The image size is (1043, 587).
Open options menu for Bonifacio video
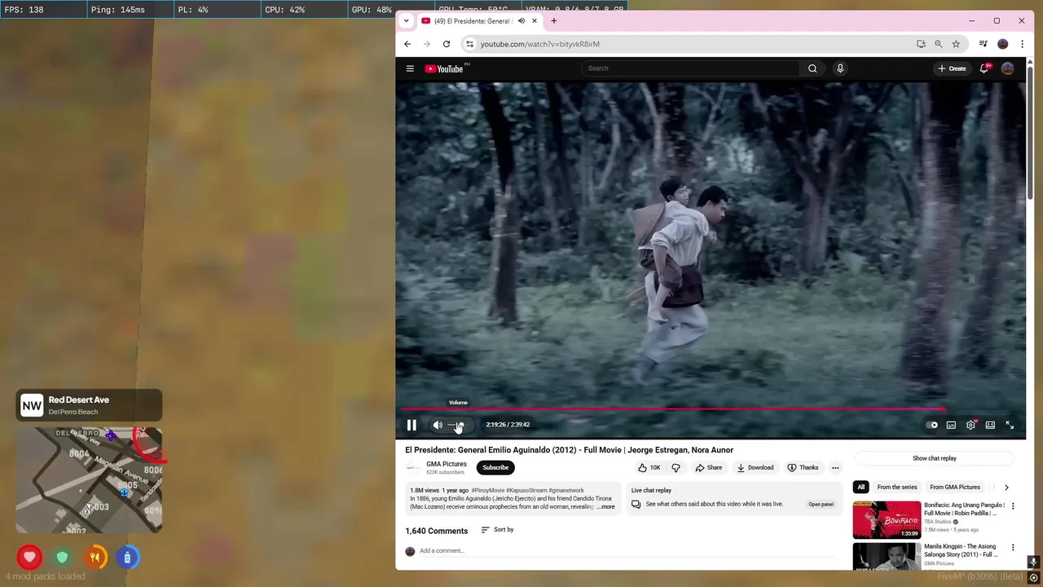pyautogui.click(x=1013, y=506)
